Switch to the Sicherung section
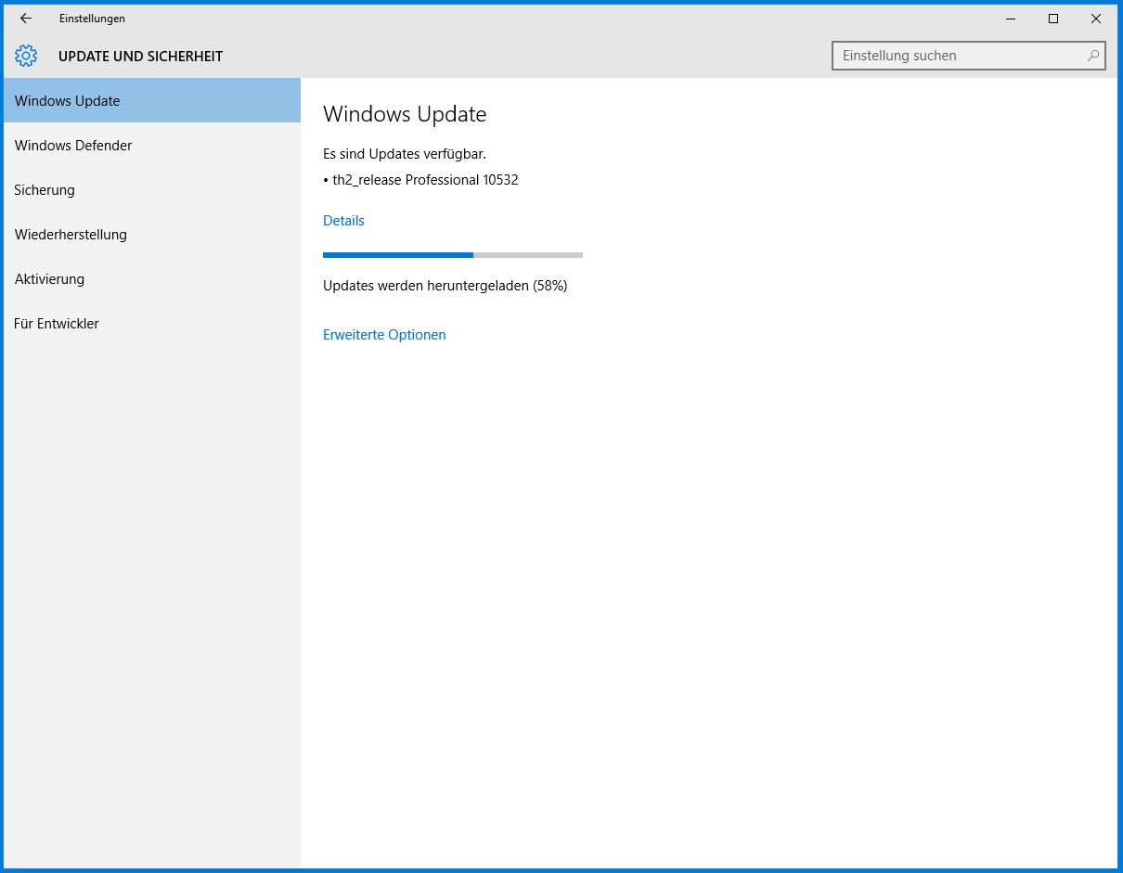Viewport: 1123px width, 873px height. 152,189
